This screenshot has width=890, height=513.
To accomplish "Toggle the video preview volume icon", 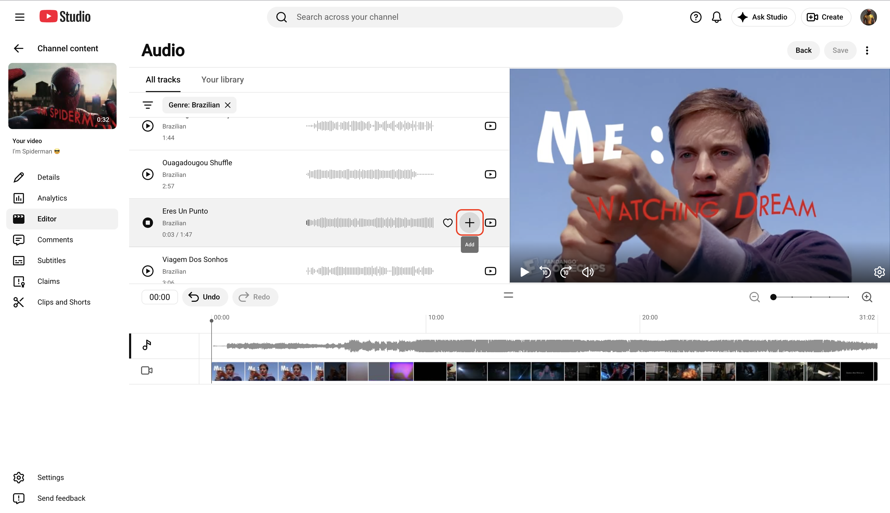I will (x=588, y=272).
